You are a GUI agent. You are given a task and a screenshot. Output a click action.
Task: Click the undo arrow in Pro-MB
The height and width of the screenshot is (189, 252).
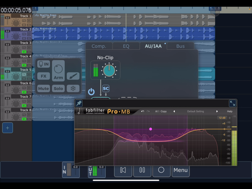[x=143, y=111]
